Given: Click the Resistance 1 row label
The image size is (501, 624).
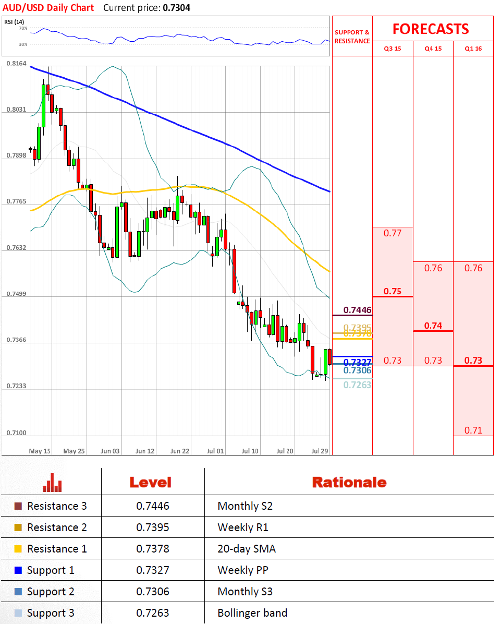Looking at the screenshot, I should coord(57,549).
